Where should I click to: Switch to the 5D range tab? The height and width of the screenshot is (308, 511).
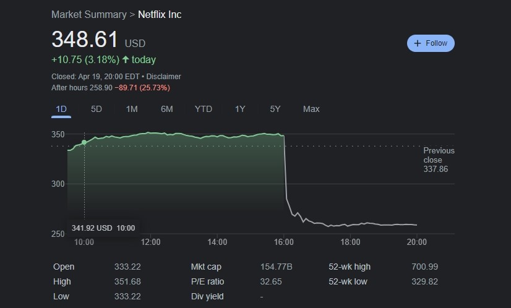pos(96,109)
